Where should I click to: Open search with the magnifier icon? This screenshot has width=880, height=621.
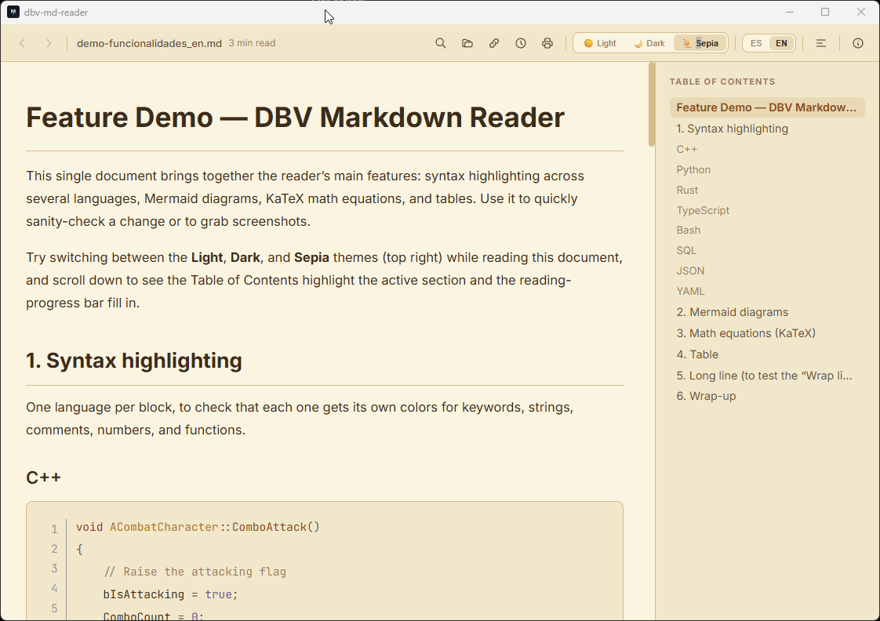[x=441, y=43]
